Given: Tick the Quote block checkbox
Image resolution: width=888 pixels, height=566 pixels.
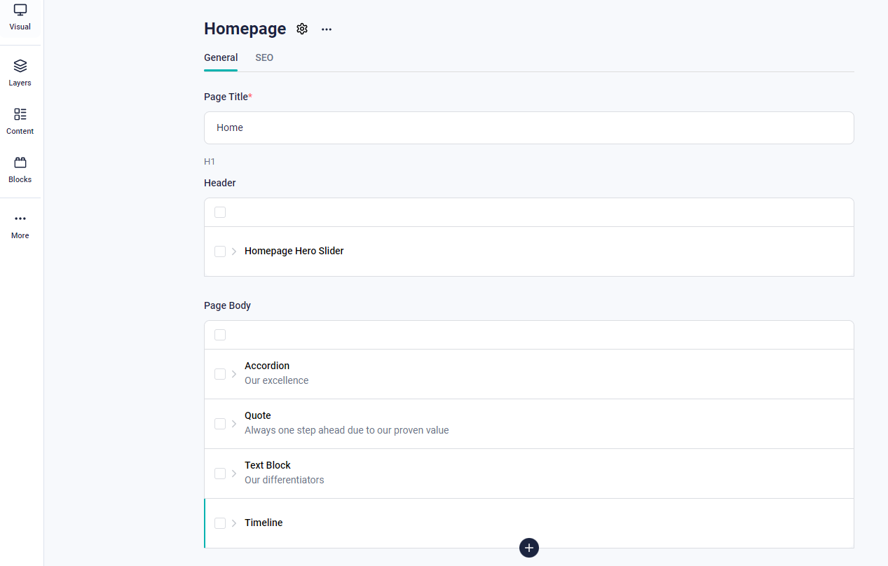Looking at the screenshot, I should (x=220, y=424).
